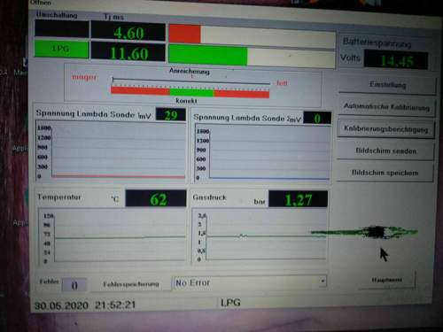Click the Temperatur history graph
Viewport: 443px width, 332px height.
point(113,236)
